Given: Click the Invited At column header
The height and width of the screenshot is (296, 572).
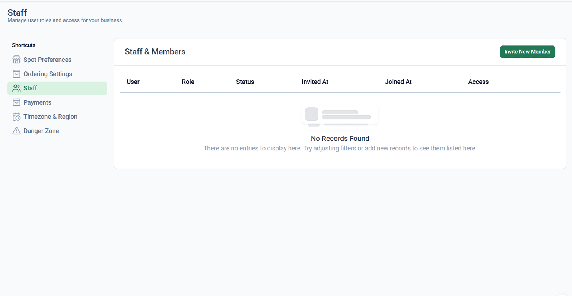Looking at the screenshot, I should pos(315,82).
